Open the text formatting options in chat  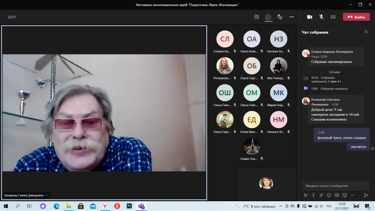[x=306, y=195]
